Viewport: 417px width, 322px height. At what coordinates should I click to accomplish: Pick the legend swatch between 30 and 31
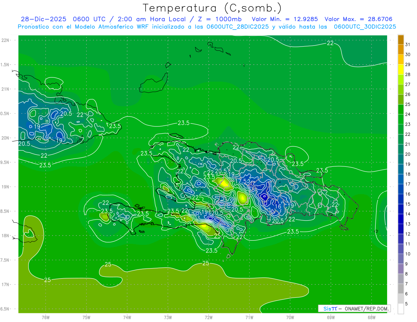401,50
